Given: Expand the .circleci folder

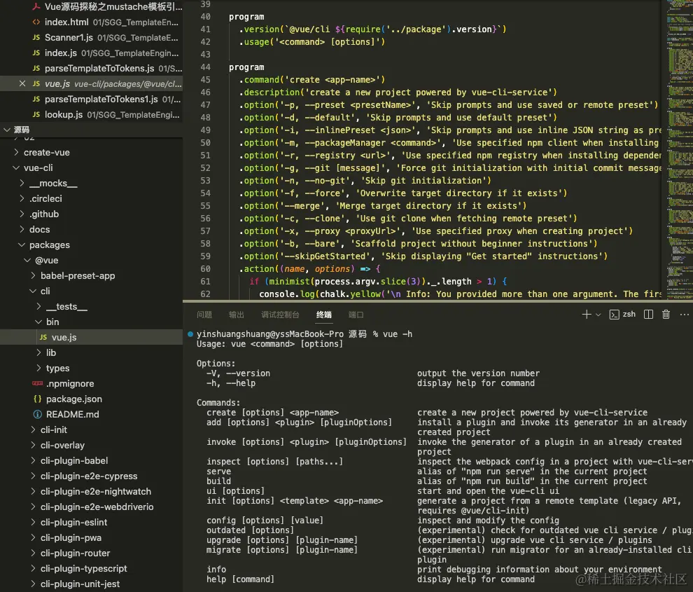Looking at the screenshot, I should 91,199.
